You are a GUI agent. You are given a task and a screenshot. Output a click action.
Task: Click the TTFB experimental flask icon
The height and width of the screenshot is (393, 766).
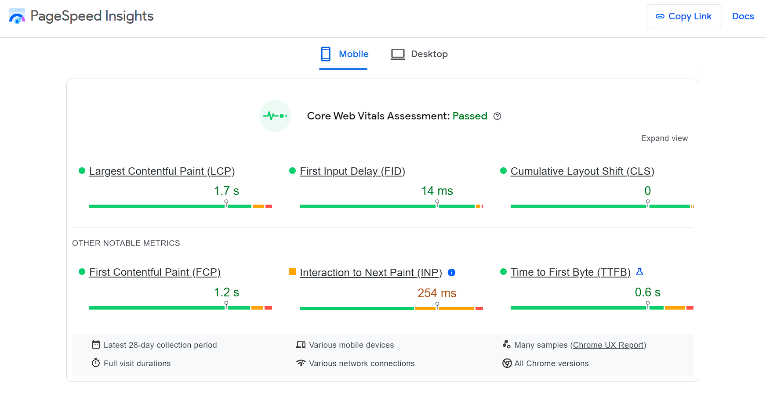tap(640, 272)
